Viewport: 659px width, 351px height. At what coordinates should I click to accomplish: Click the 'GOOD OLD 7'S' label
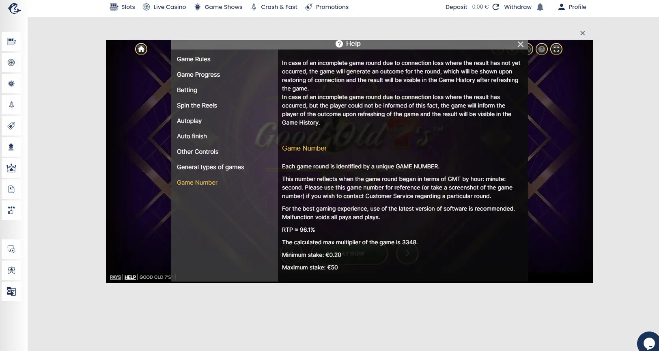156,277
